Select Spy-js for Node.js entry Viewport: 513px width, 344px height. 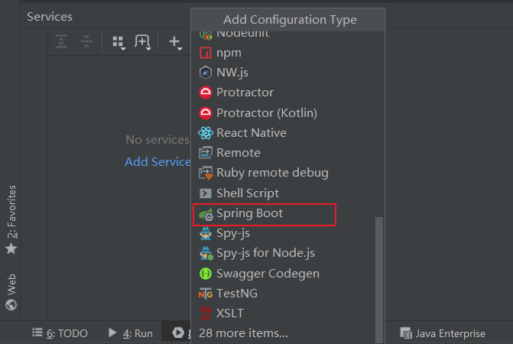click(x=287, y=253)
